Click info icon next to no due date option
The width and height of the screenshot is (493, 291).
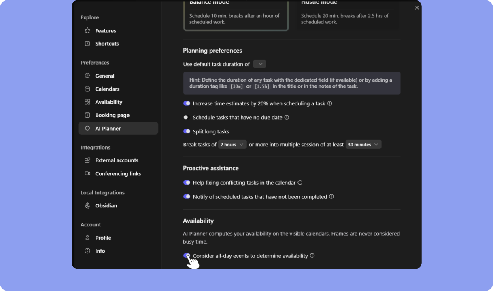tap(287, 117)
